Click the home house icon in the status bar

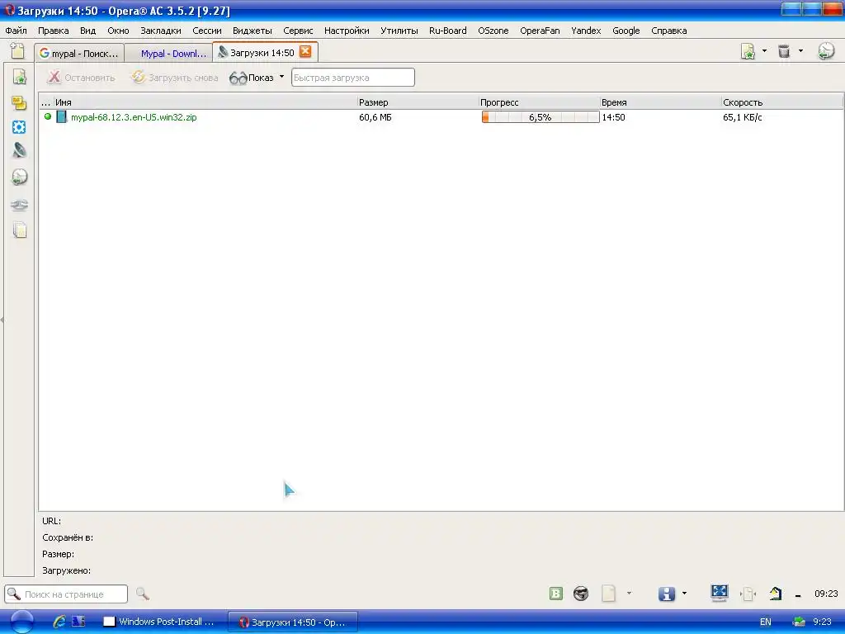[x=776, y=594]
